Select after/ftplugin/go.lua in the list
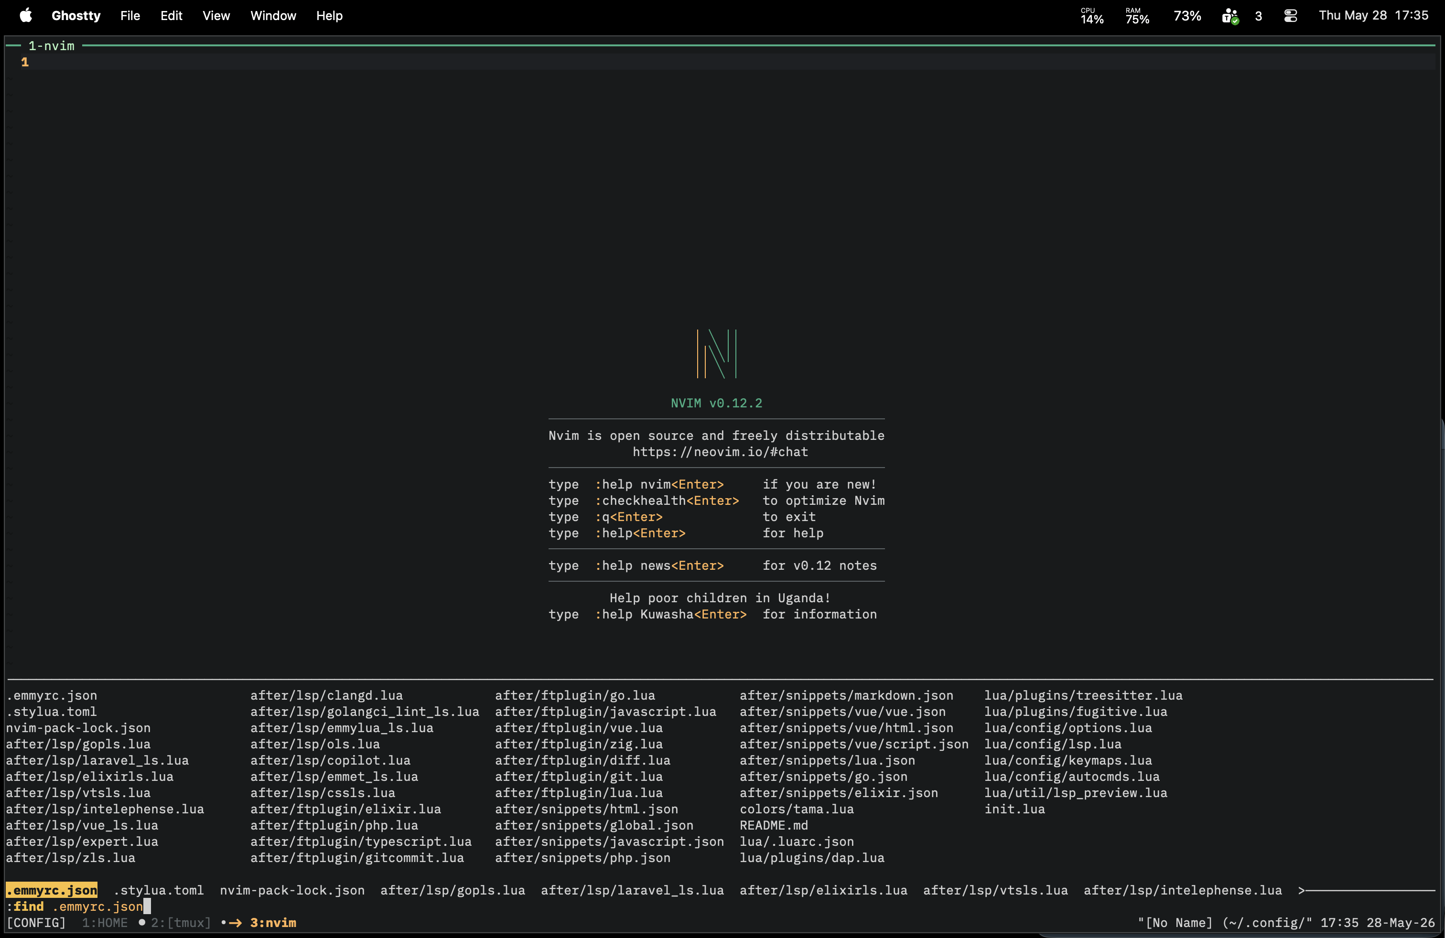 click(575, 695)
